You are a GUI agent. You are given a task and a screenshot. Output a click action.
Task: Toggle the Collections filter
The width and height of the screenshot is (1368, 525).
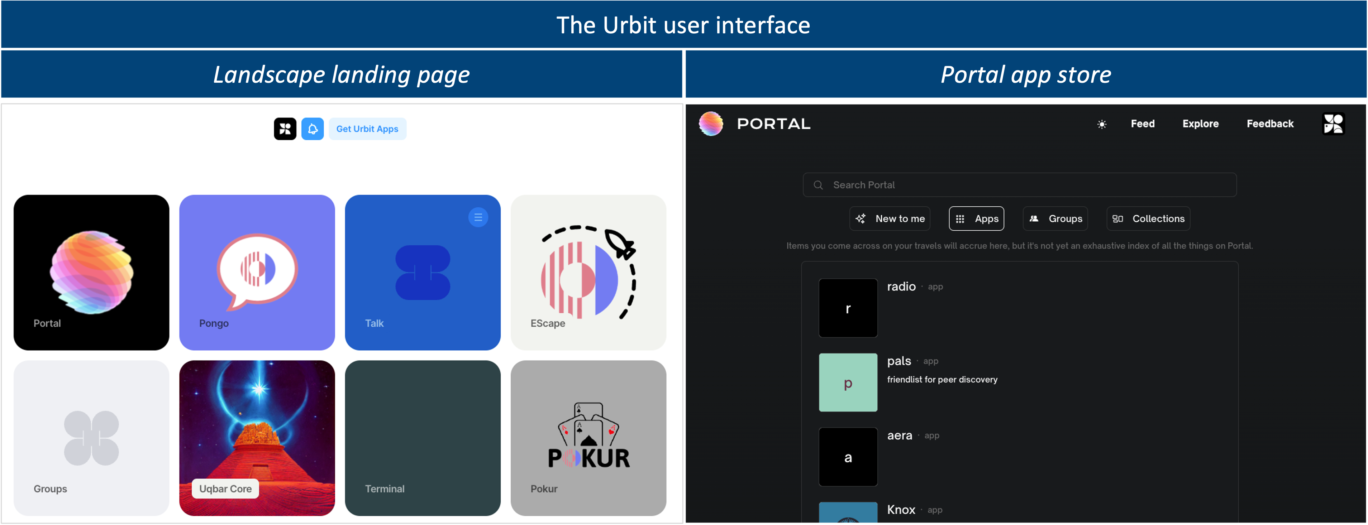coord(1148,218)
